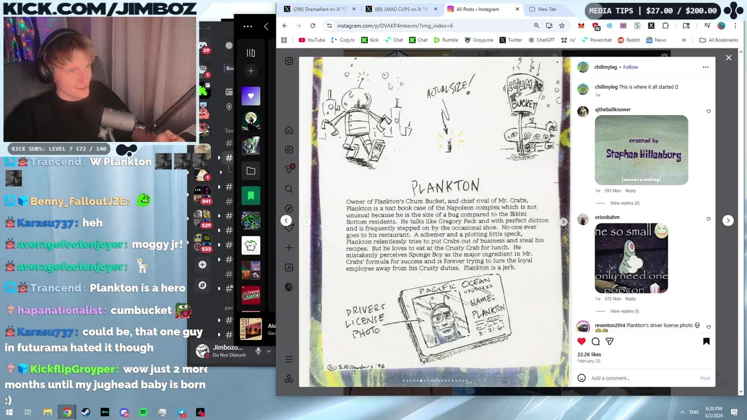The width and height of the screenshot is (747, 420).
Task: Expand Discord mic options arrow
Action: pos(268,351)
